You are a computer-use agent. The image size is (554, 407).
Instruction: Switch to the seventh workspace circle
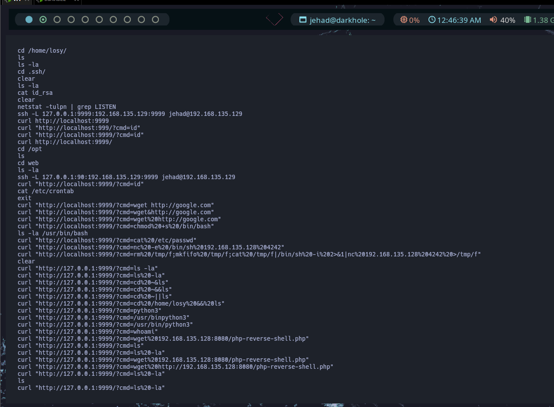(x=113, y=19)
